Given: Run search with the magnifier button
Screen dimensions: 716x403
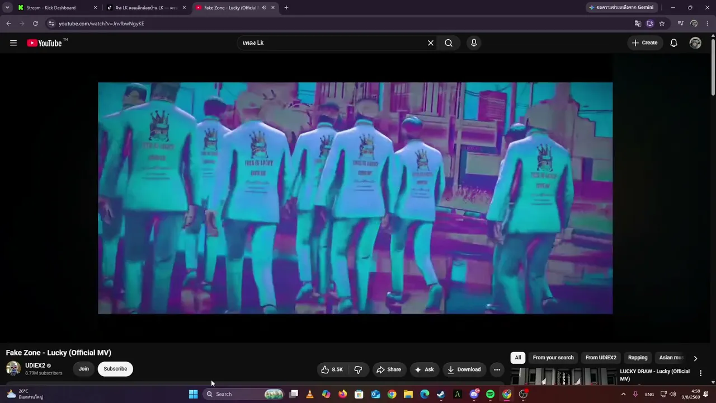Looking at the screenshot, I should click(449, 43).
